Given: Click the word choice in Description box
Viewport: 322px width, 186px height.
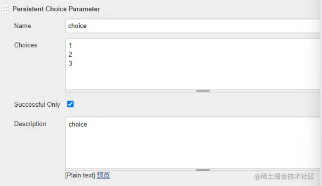Looking at the screenshot, I should pyautogui.click(x=78, y=124).
